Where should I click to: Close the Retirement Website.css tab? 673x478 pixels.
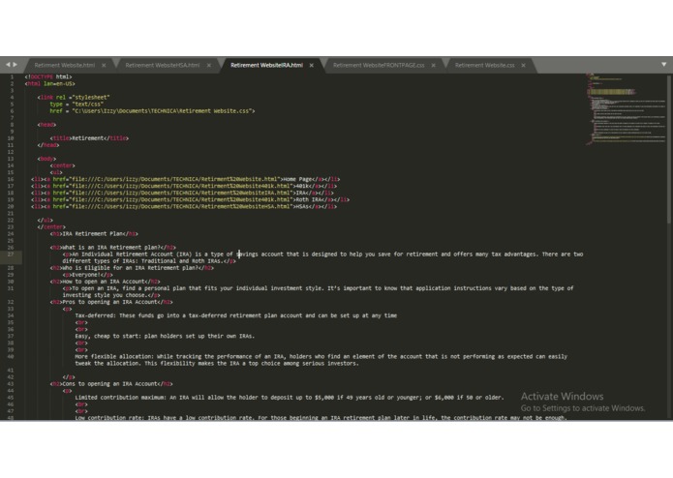[523, 66]
